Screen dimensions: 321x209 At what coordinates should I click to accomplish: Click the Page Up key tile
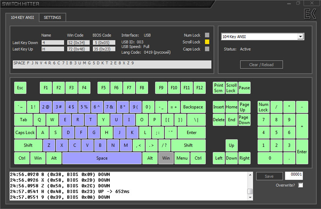click(244, 107)
